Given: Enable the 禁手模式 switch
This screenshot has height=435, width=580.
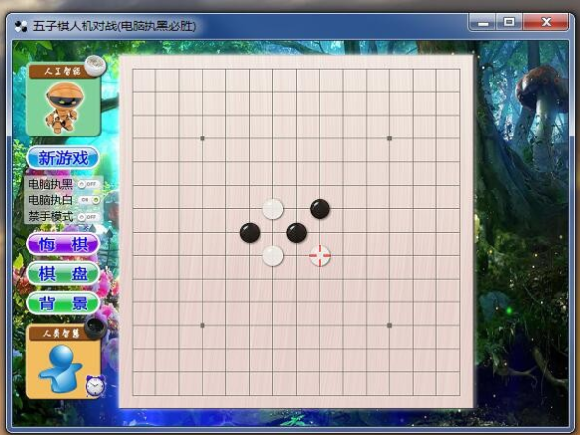Looking at the screenshot, I should pyautogui.click(x=89, y=217).
